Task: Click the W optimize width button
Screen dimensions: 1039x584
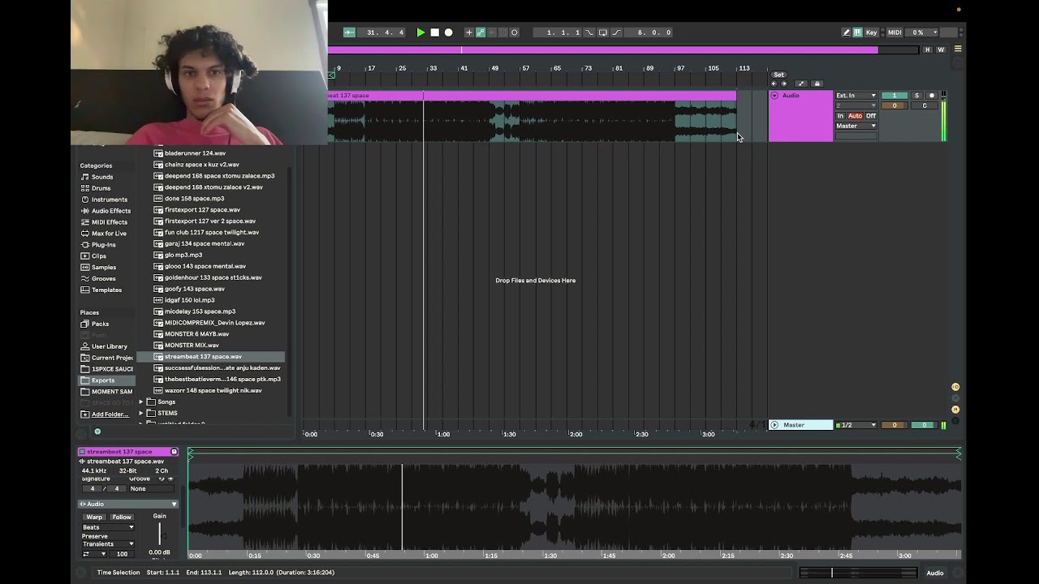Action: (941, 49)
